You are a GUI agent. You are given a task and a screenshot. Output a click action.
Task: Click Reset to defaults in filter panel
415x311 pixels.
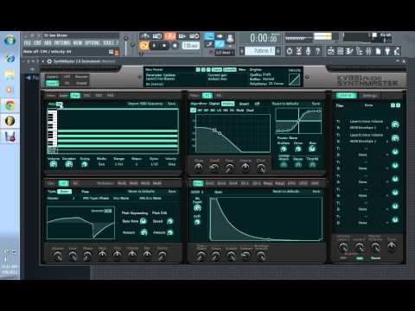click(285, 104)
